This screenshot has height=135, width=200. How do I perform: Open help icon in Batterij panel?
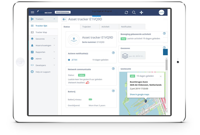click(x=113, y=91)
